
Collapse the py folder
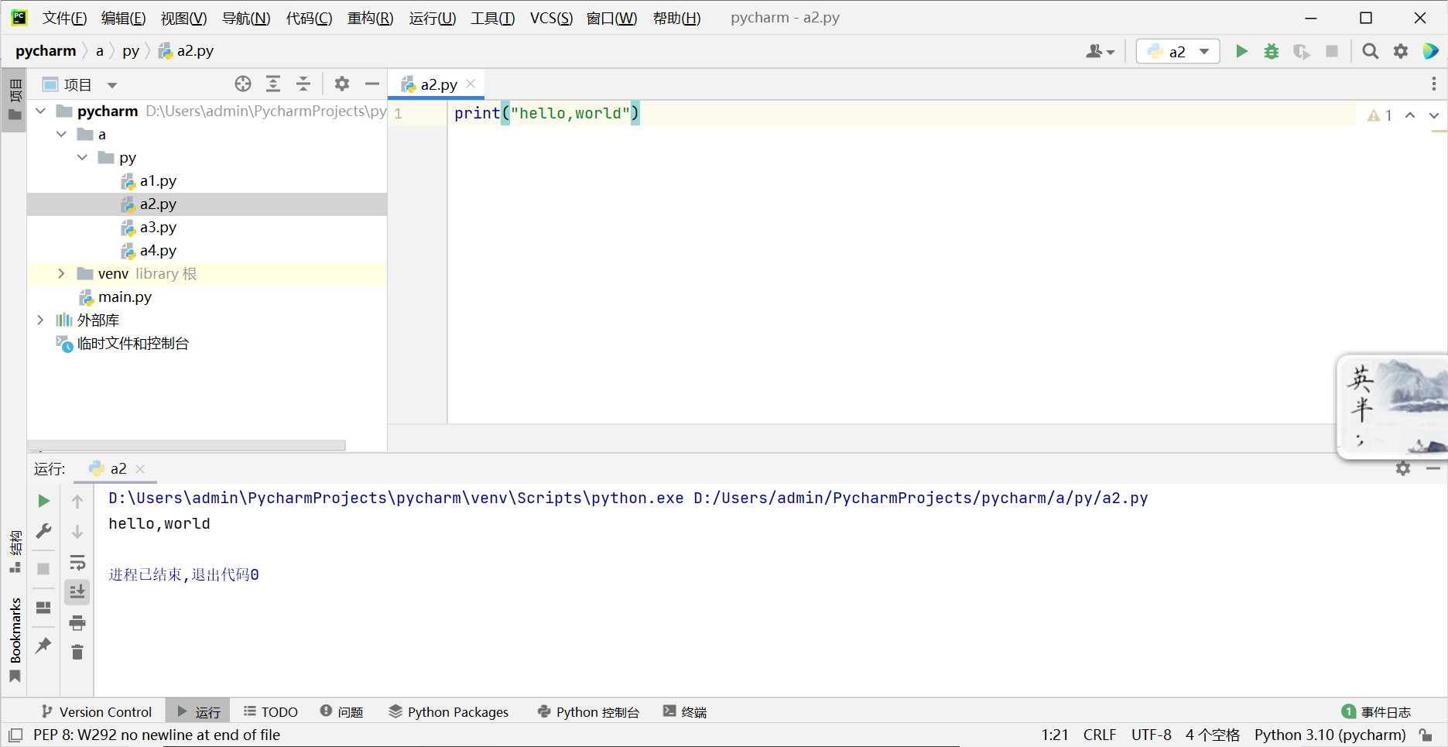[83, 158]
